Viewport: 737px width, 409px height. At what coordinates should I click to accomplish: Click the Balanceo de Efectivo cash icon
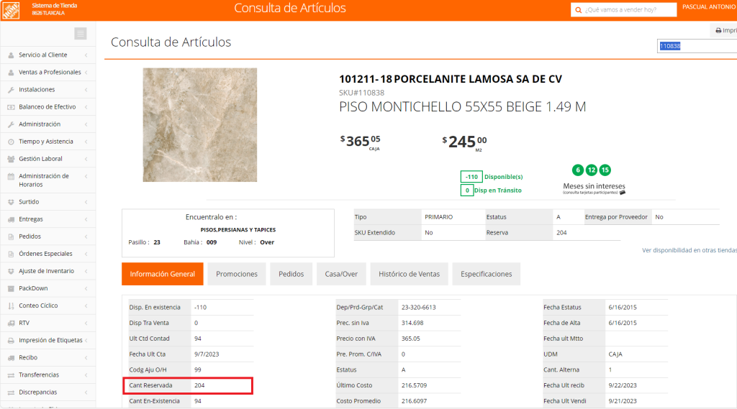point(11,107)
